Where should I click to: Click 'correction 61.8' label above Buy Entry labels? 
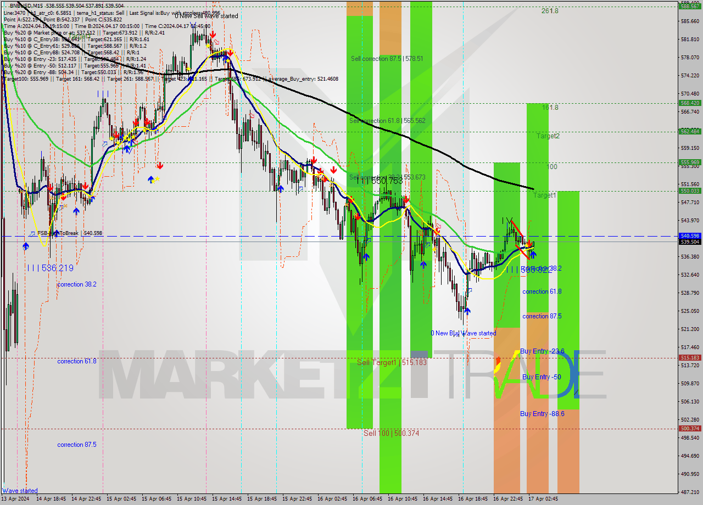pos(542,292)
